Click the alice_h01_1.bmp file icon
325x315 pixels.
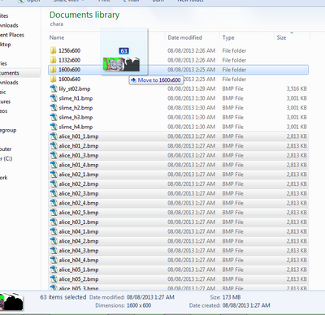coord(54,136)
